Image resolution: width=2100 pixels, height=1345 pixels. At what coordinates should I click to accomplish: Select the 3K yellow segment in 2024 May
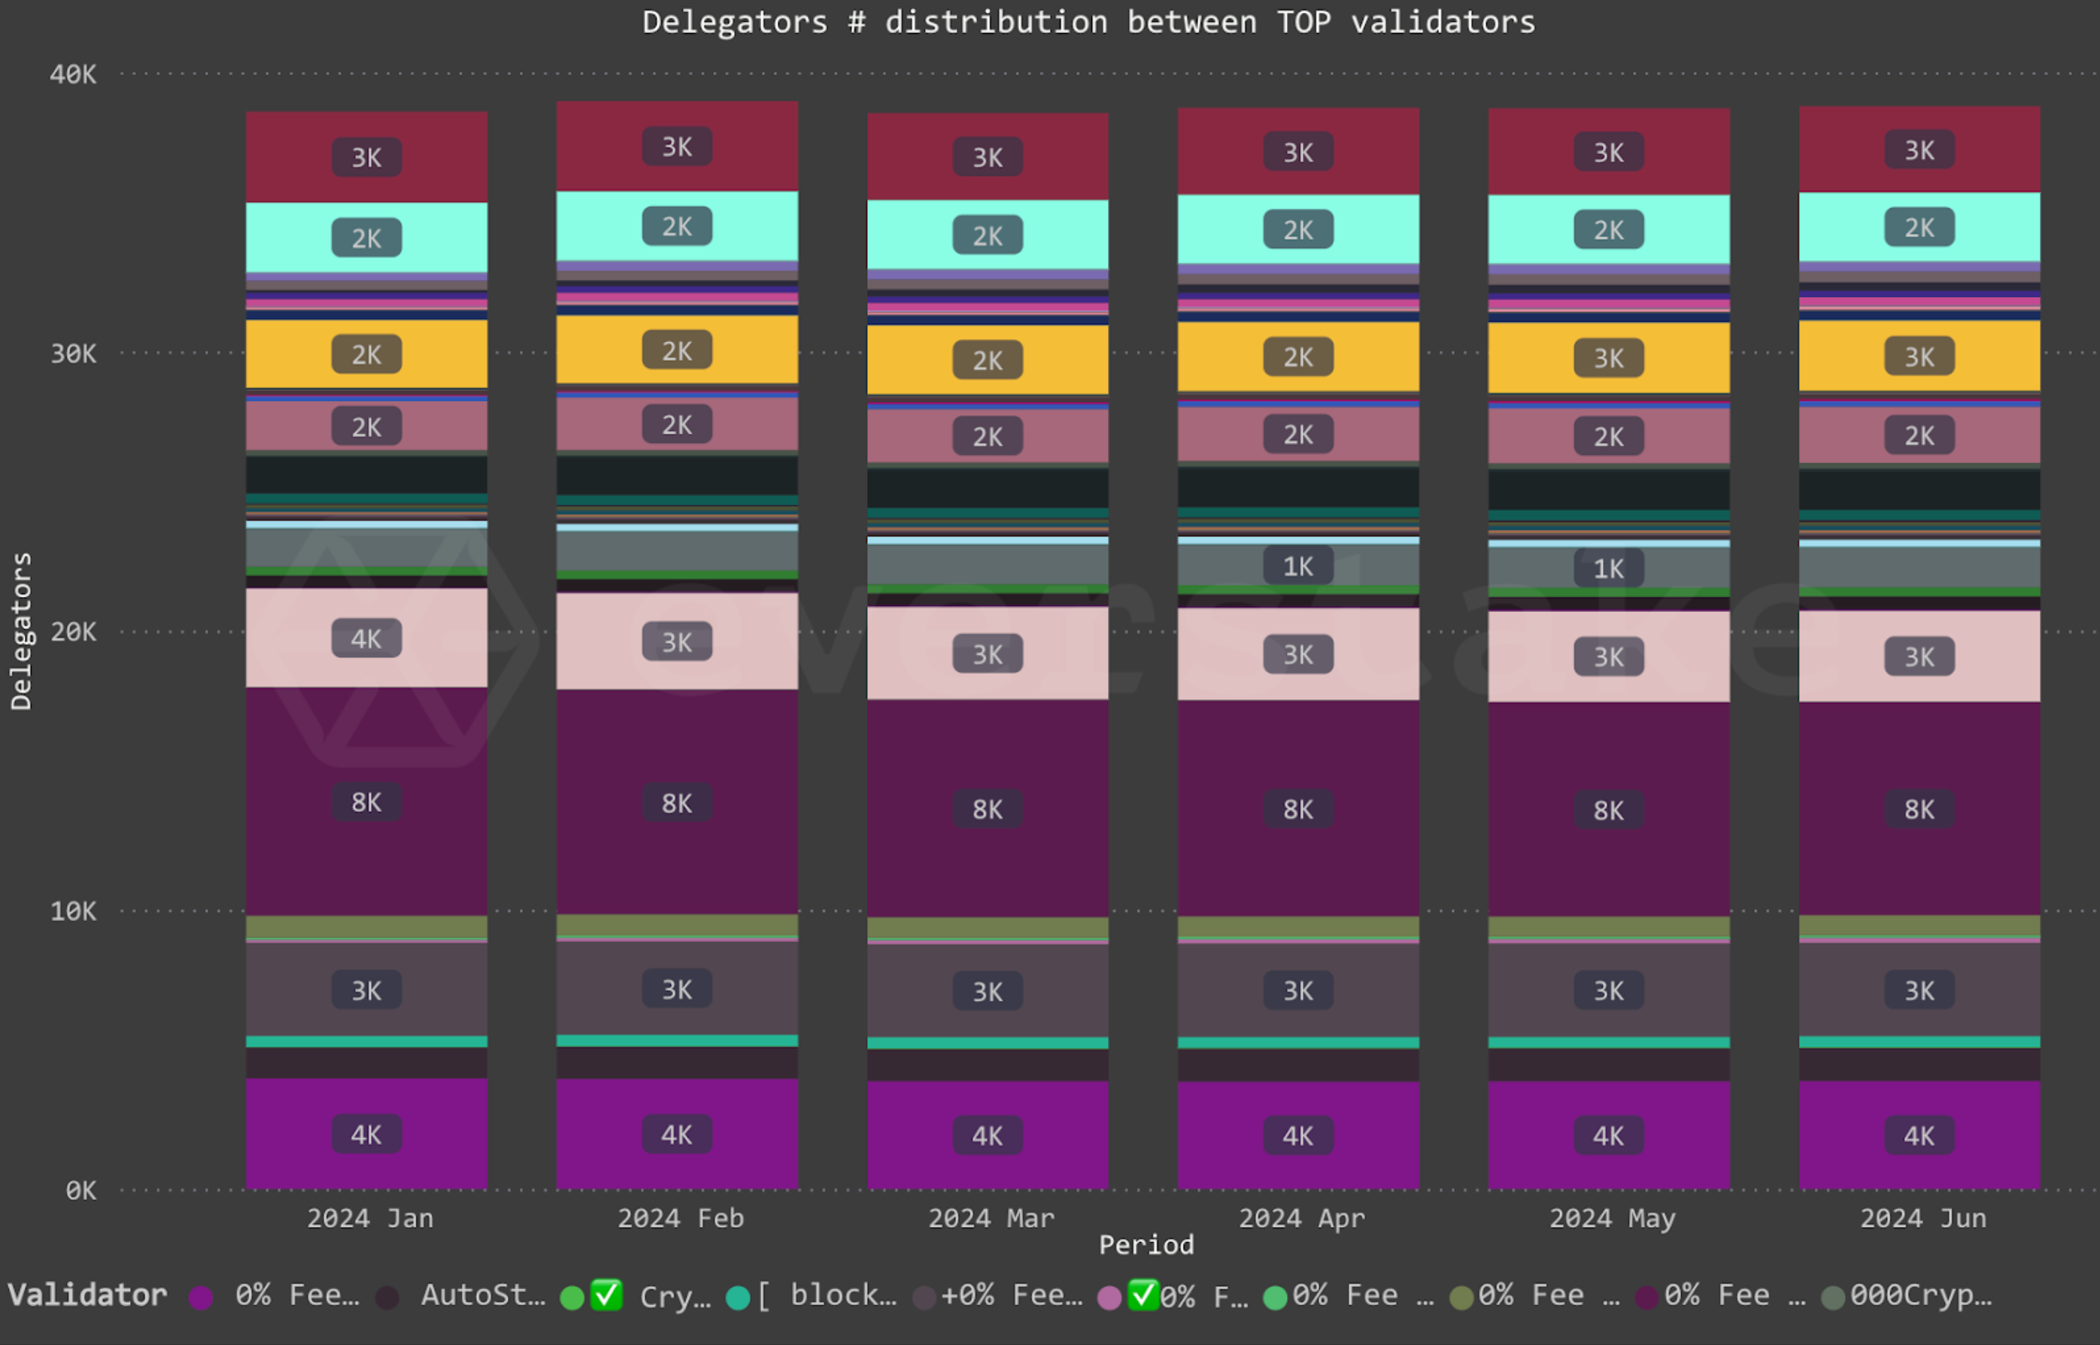(x=1609, y=358)
